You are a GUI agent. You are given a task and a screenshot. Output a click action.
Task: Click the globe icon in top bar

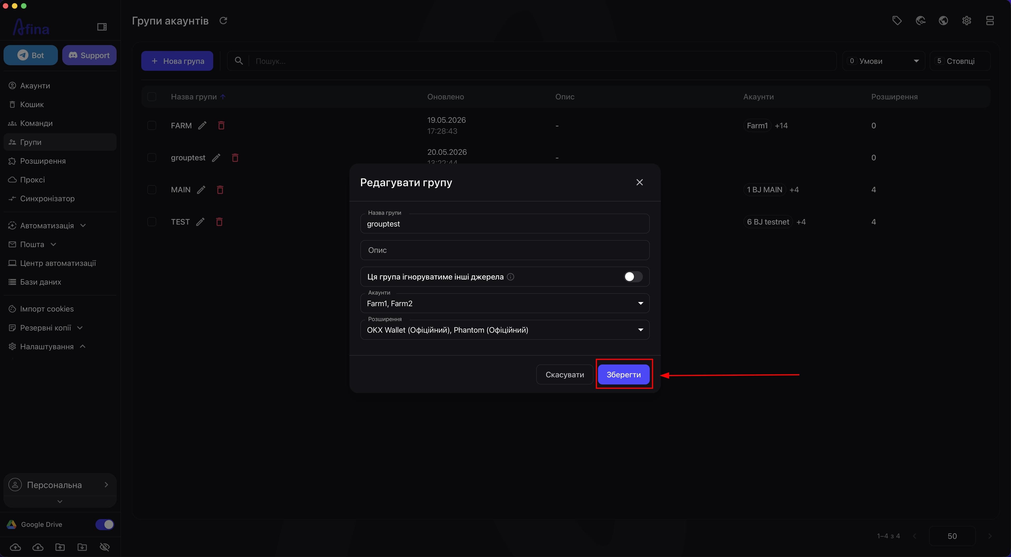pyautogui.click(x=944, y=21)
